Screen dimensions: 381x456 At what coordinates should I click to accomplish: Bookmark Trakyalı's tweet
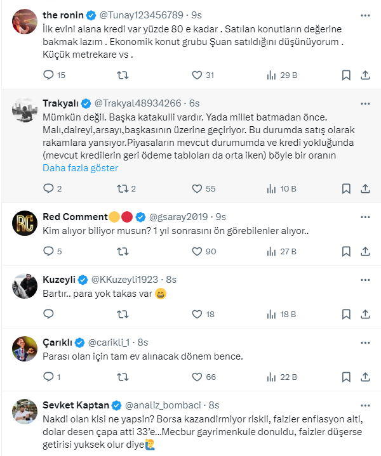point(346,188)
